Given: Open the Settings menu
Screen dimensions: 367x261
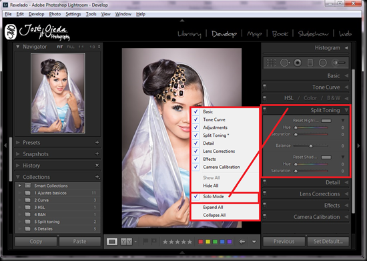Looking at the screenshot, I should pos(73,14).
